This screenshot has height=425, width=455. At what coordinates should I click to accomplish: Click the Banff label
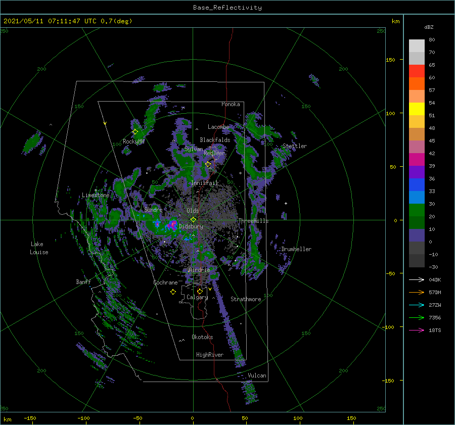[x=83, y=281]
